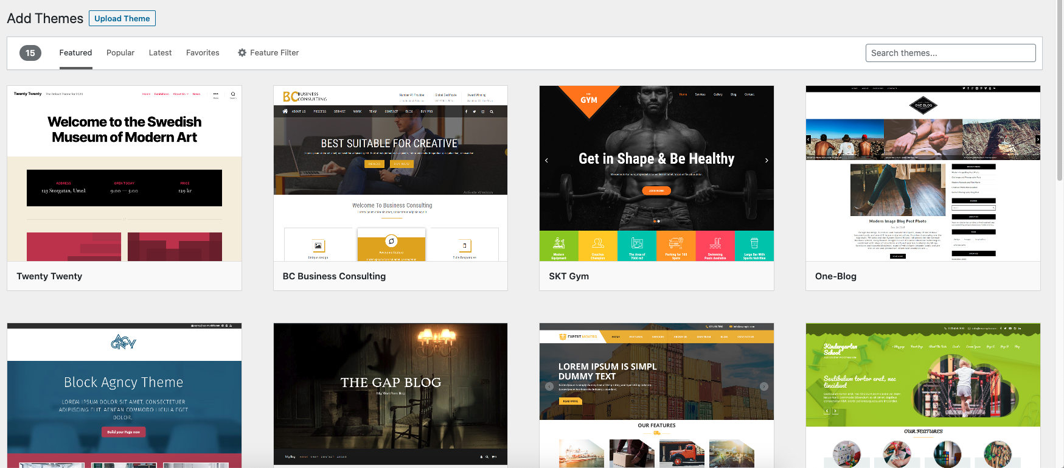The width and height of the screenshot is (1064, 468).
Task: Focus the Search themes input field
Action: click(950, 53)
